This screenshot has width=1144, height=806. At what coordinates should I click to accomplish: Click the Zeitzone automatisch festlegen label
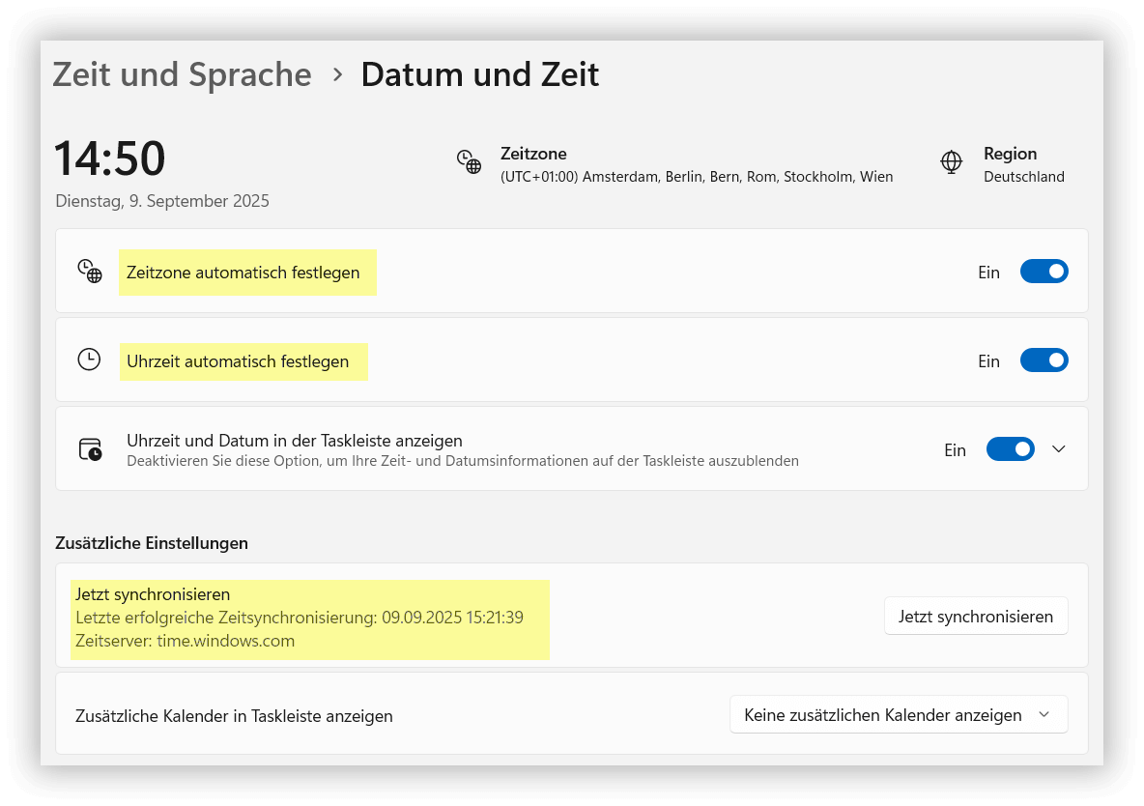pyautogui.click(x=243, y=273)
